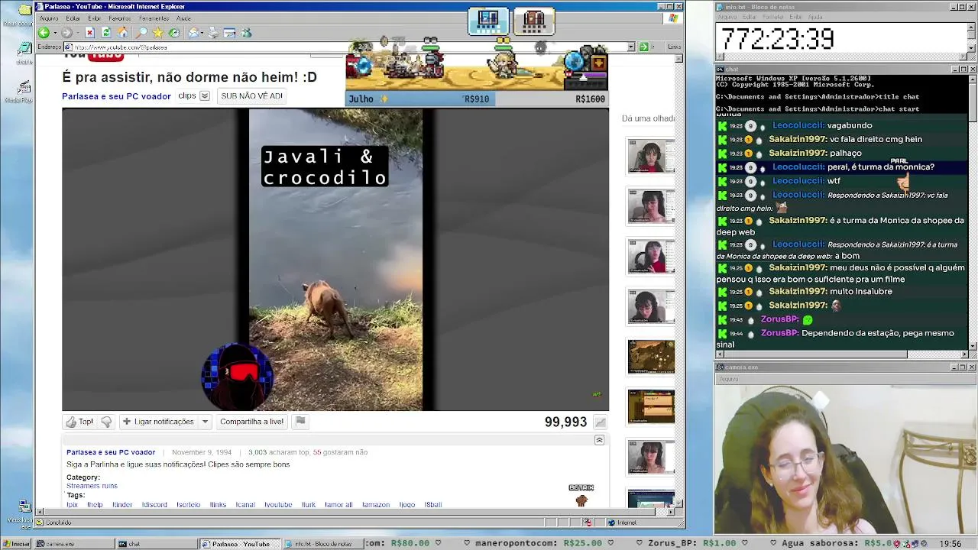Click the Links label beside the address bar
This screenshot has width=978, height=550.
[x=674, y=47]
